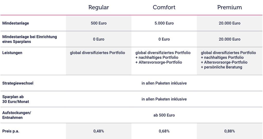
Task: Click the 0 Euro Comfort Sparplan cell
Action: pos(164,39)
